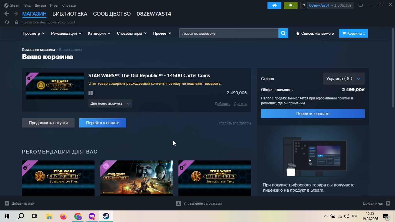Open the middle recommended game thumbnail with characters
This screenshot has height=222, width=395.
(x=136, y=177)
